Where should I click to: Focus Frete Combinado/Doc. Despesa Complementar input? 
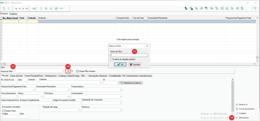pyautogui.click(x=26, y=103)
